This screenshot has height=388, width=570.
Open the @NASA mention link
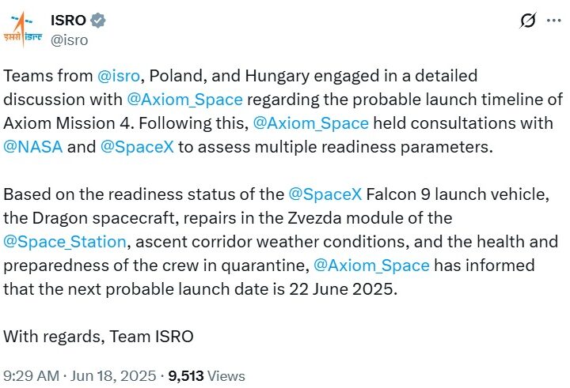pos(32,146)
